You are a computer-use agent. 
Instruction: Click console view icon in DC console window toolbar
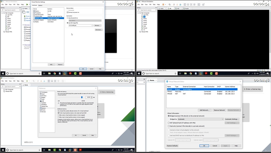click(199, 5)
